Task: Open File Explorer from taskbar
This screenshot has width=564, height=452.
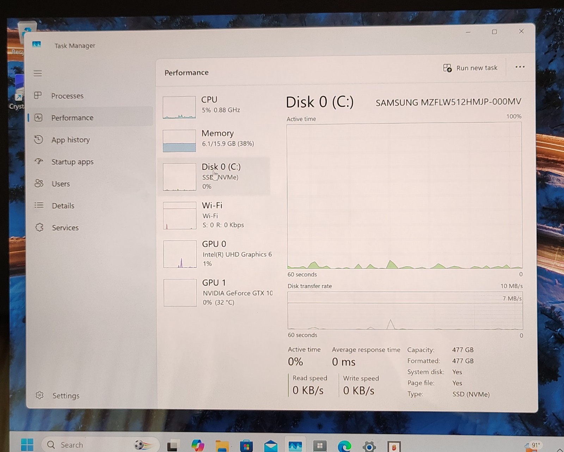Action: [x=222, y=446]
